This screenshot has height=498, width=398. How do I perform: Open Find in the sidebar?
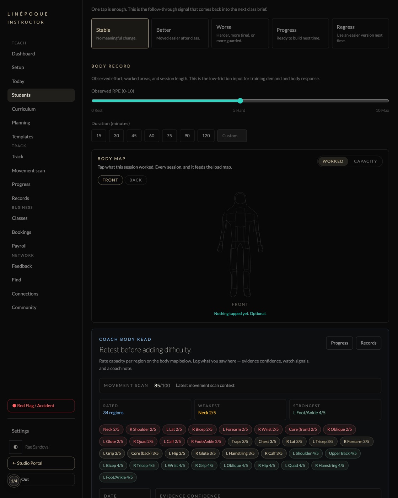click(x=41, y=280)
